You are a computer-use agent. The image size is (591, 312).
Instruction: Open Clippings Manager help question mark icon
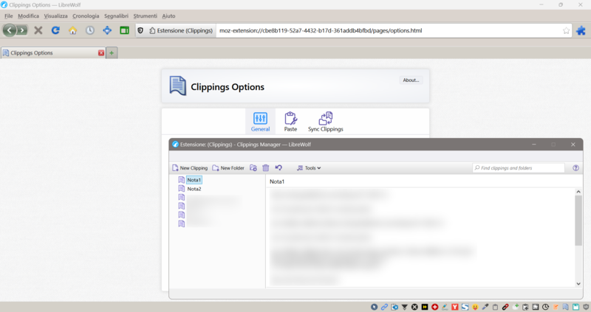[576, 168]
